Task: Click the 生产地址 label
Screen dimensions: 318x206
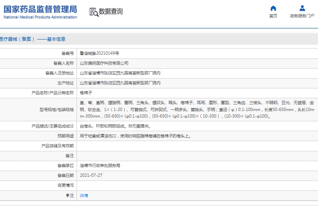Action: 66,83
